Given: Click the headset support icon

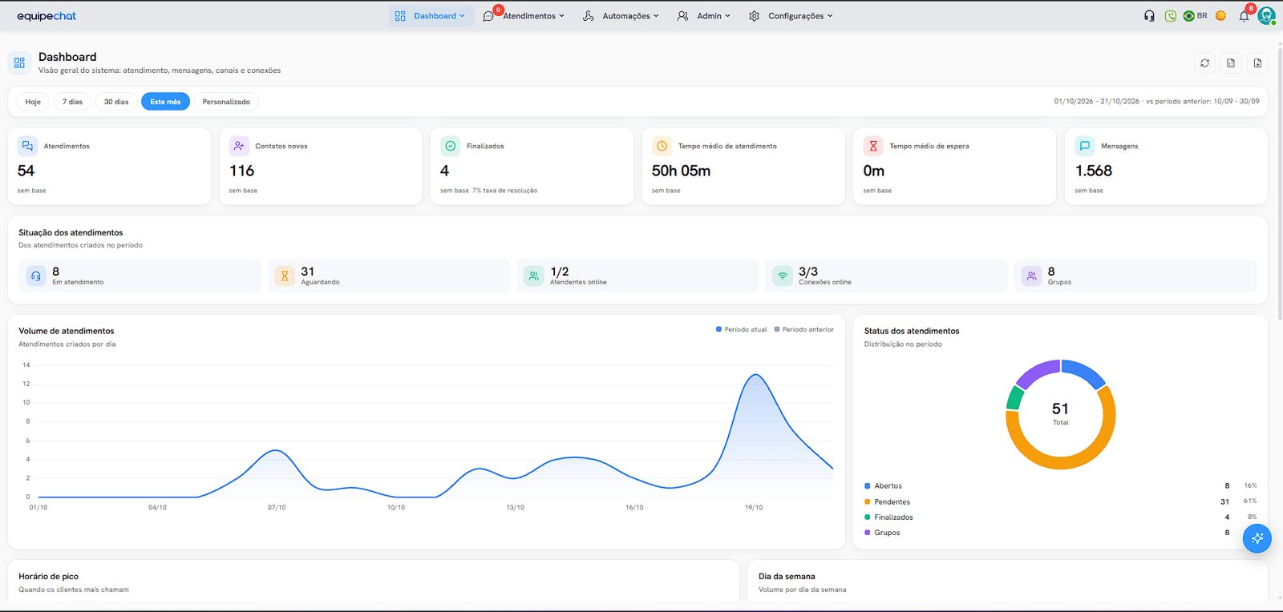Looking at the screenshot, I should tap(1149, 16).
